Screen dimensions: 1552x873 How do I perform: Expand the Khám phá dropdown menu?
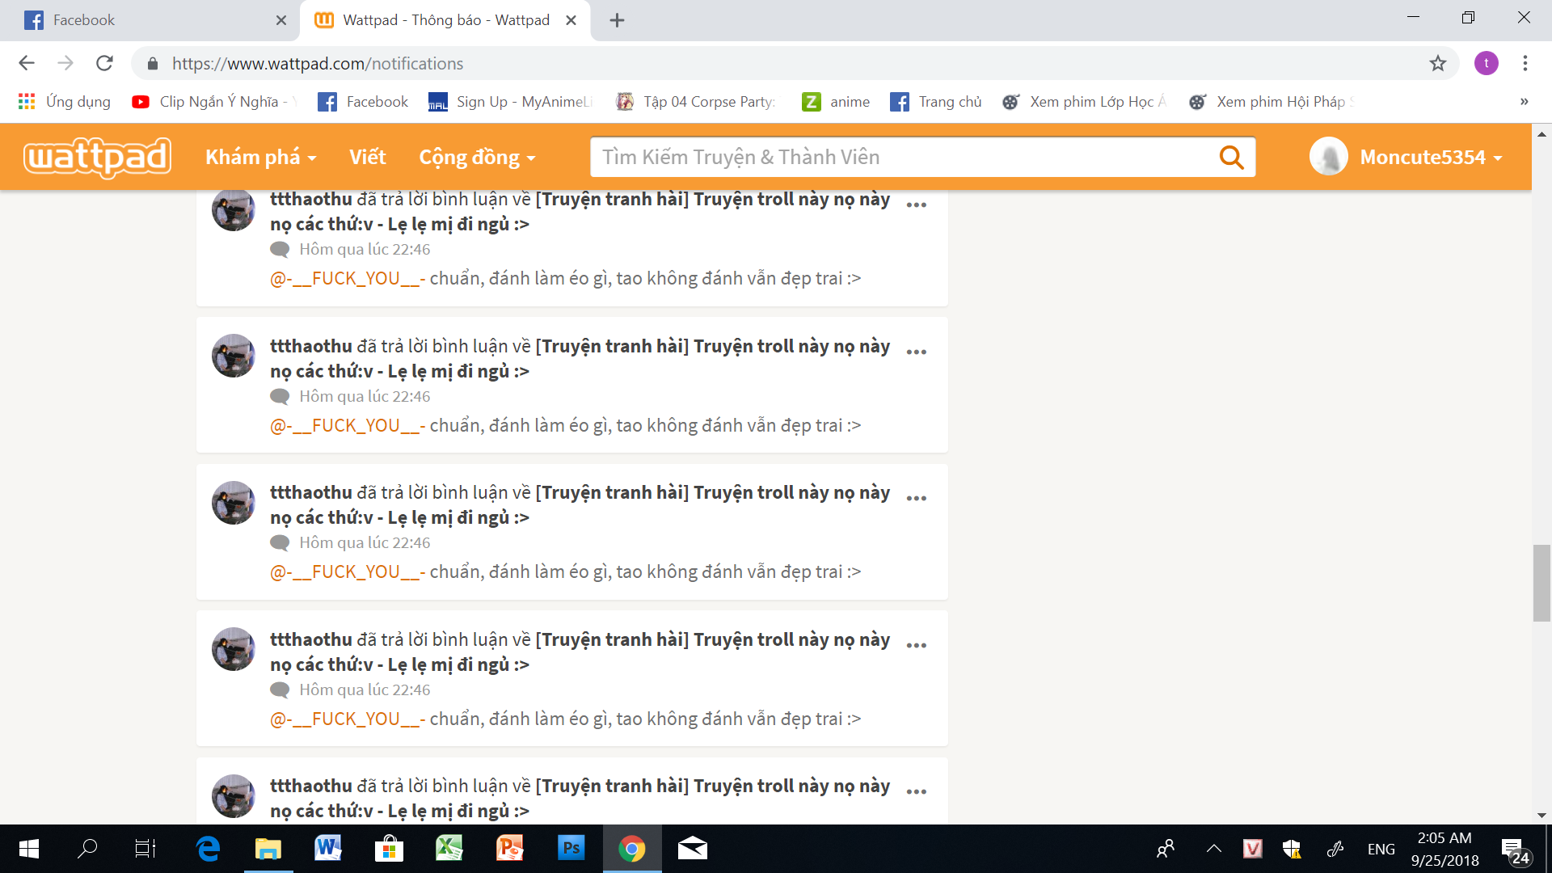click(x=259, y=157)
